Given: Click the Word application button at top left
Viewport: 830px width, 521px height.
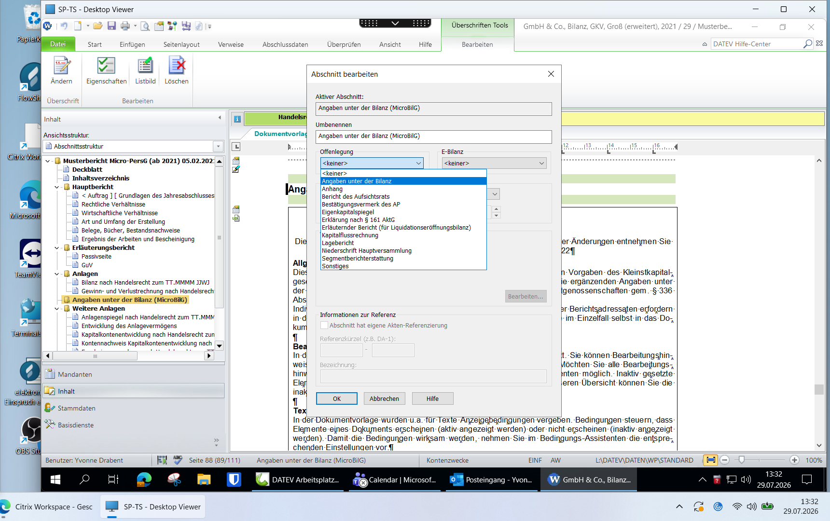Looking at the screenshot, I should tap(47, 26).
